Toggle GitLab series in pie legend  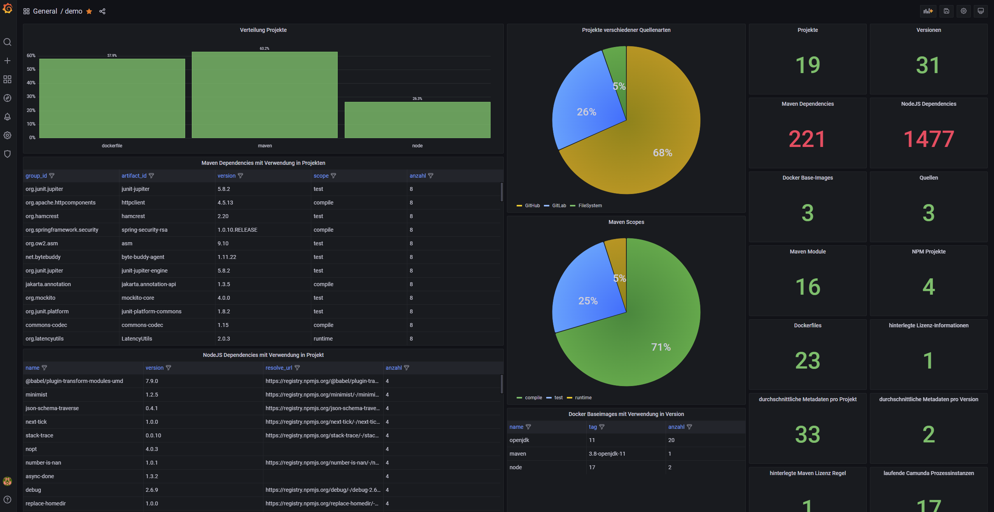point(559,206)
